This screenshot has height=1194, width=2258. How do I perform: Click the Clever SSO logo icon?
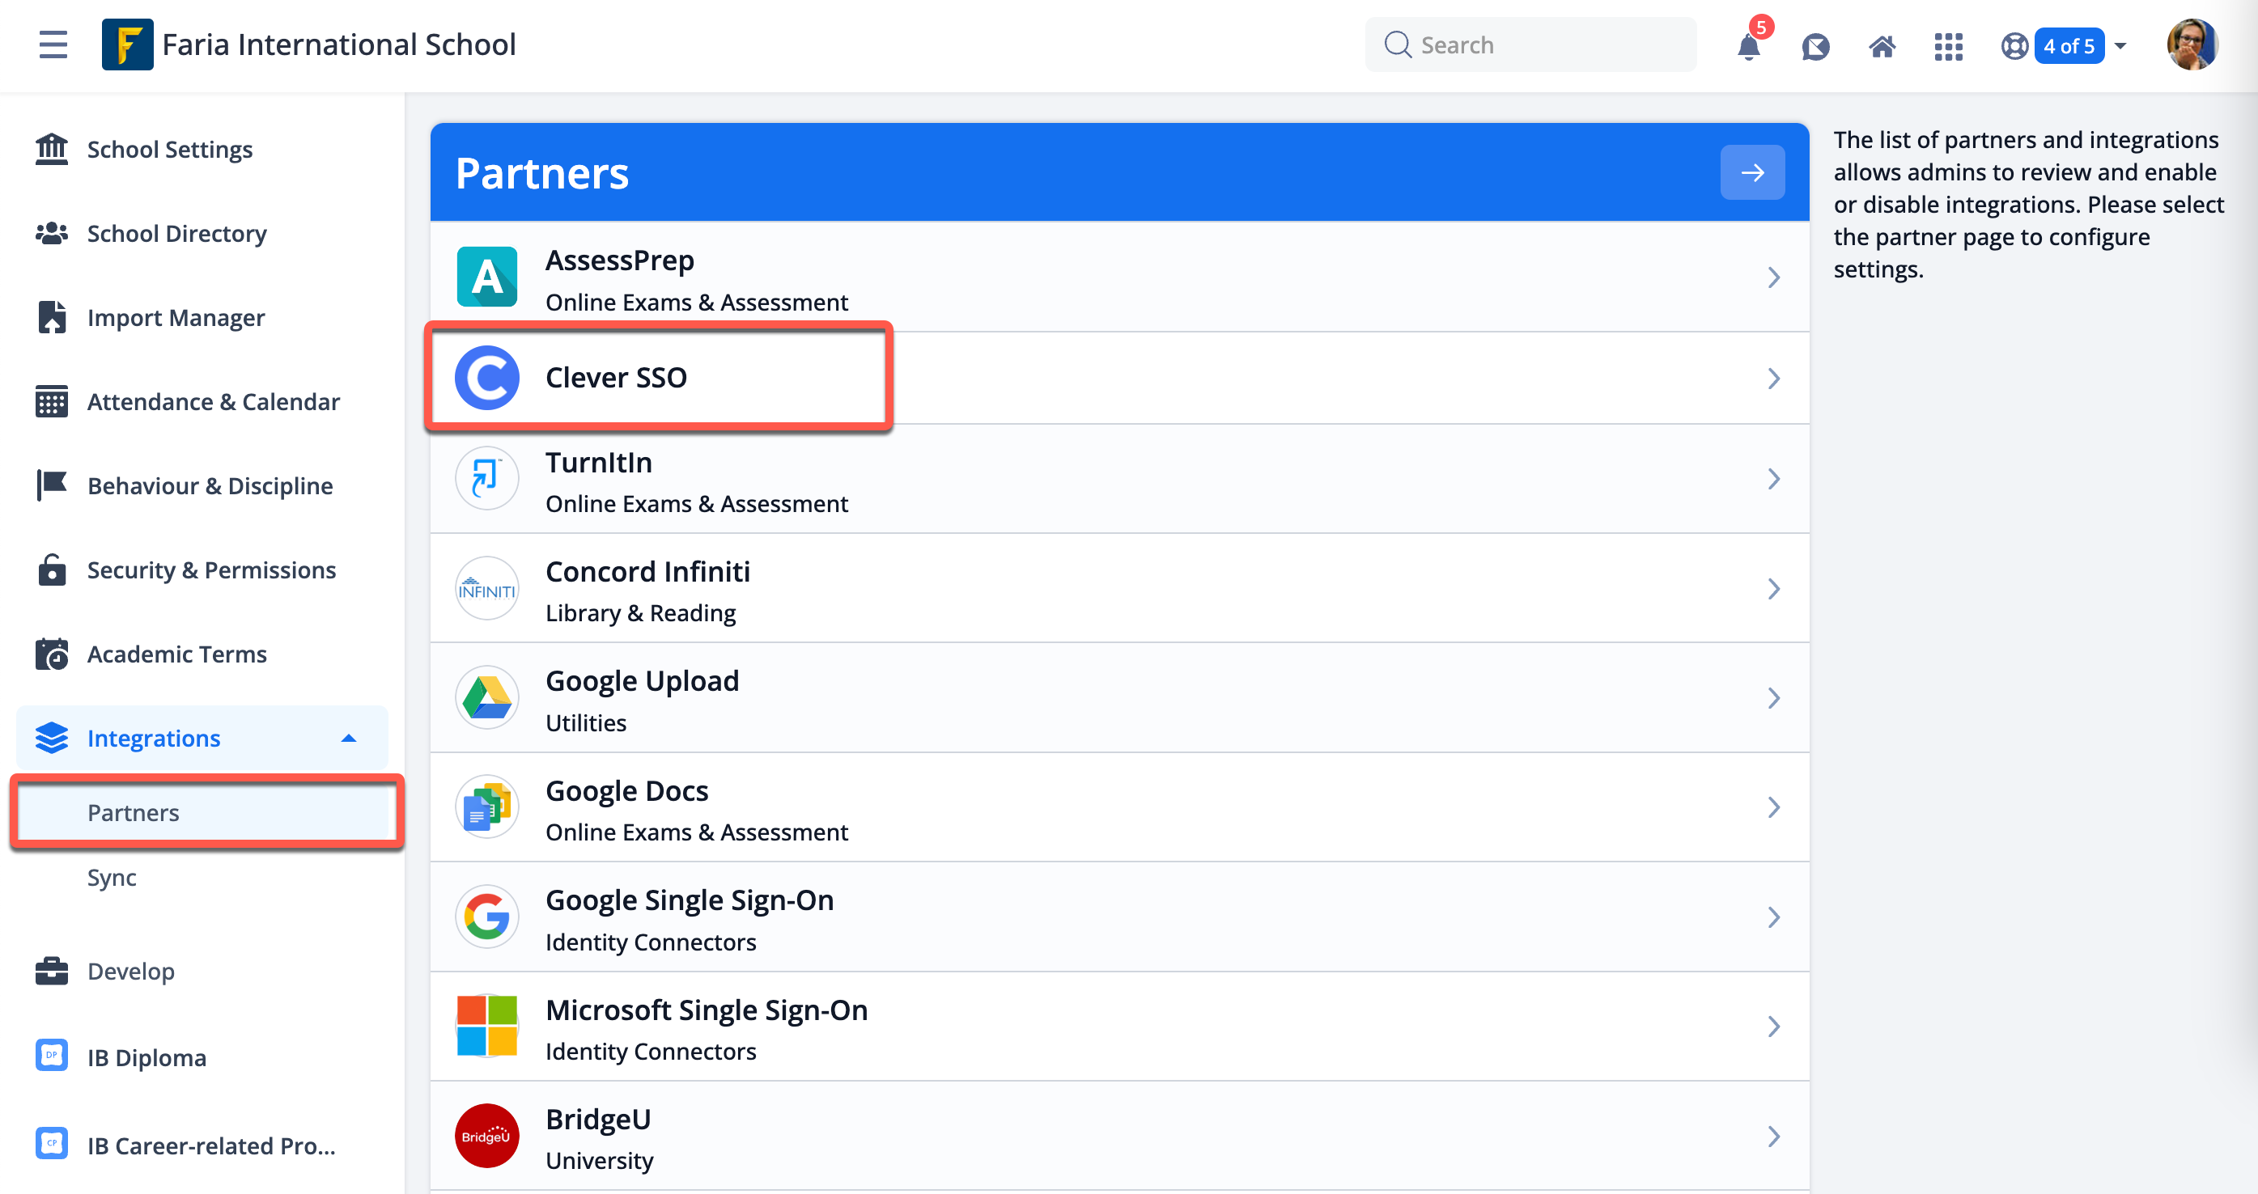pyautogui.click(x=487, y=378)
